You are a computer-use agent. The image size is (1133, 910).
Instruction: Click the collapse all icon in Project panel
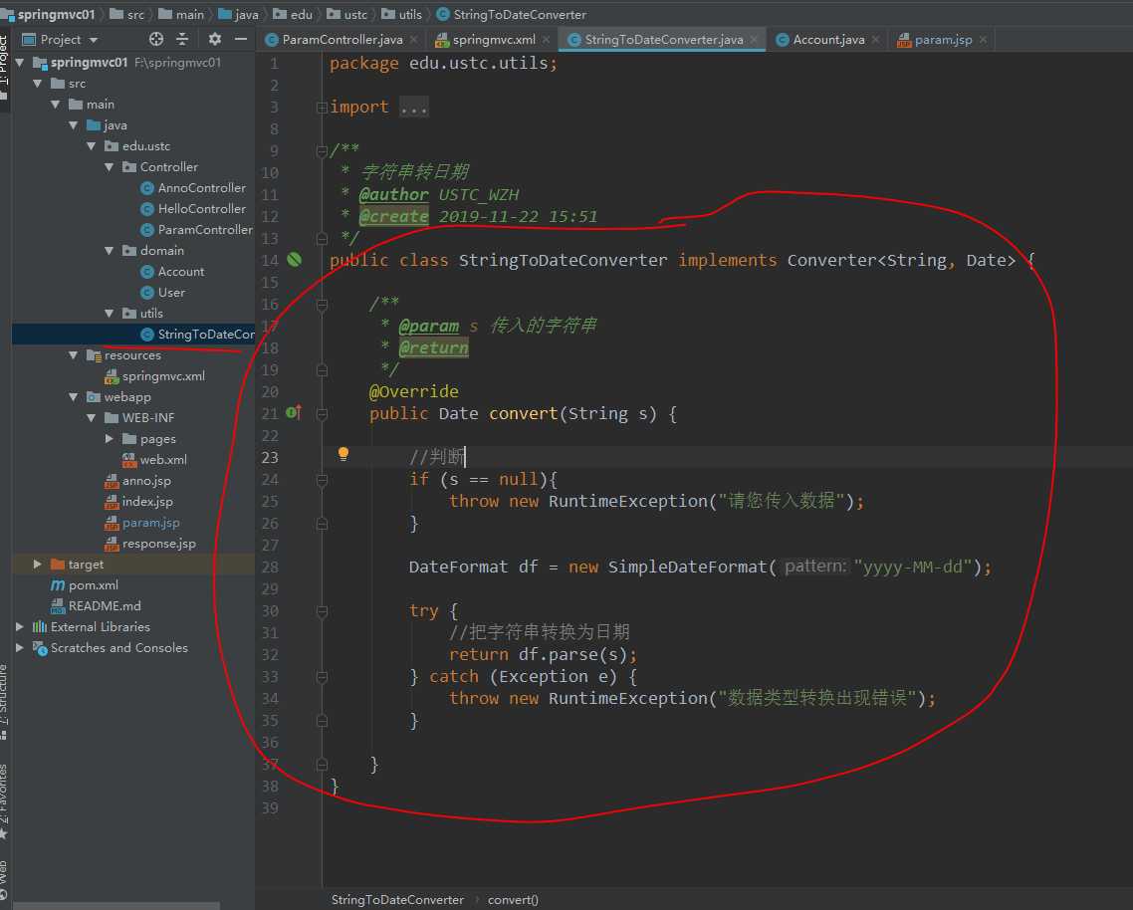pos(182,39)
